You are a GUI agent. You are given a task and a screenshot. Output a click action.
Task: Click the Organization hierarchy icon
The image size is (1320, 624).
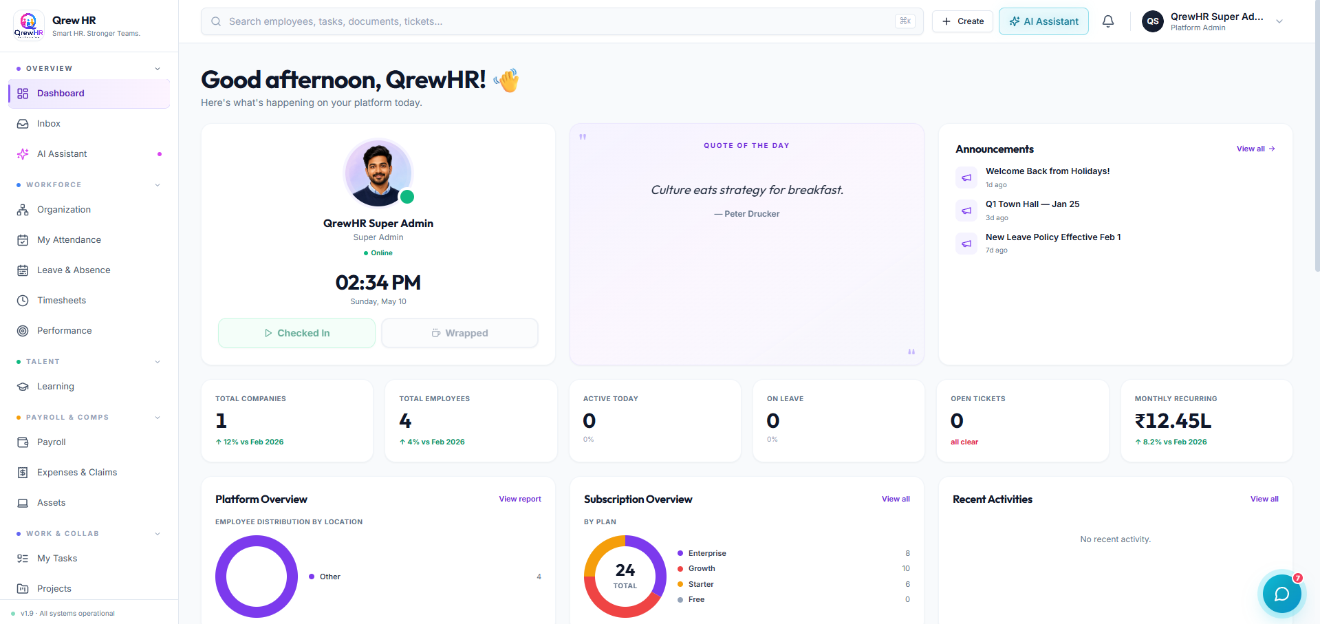coord(23,210)
